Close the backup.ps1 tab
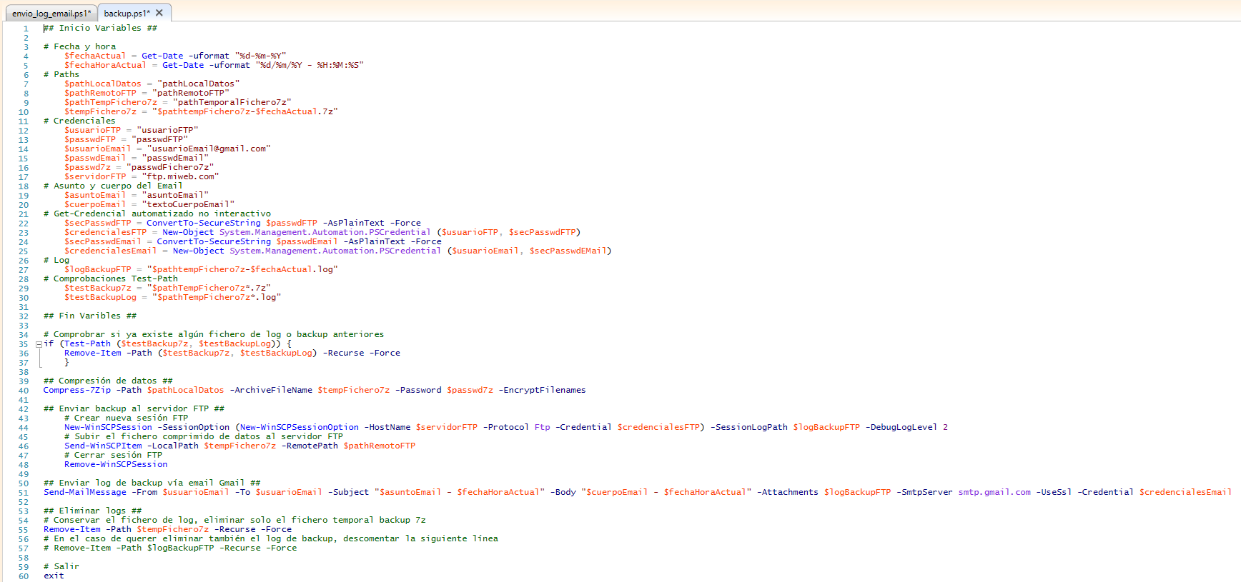The height and width of the screenshot is (582, 1241). (x=159, y=13)
